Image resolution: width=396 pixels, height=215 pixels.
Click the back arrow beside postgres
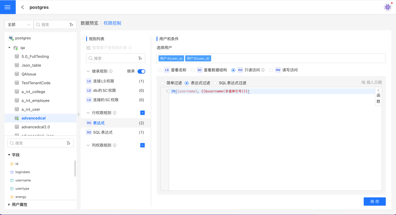point(23,7)
